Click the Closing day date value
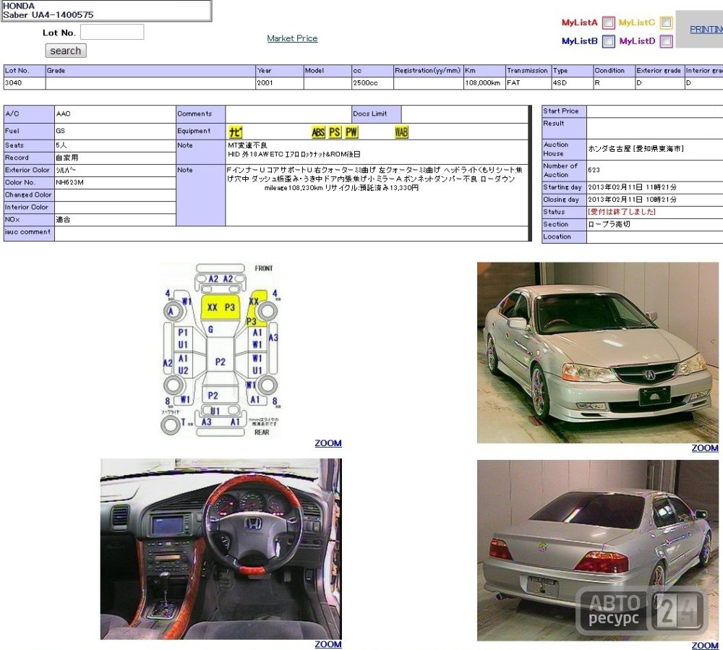This screenshot has height=650, width=723. [x=632, y=200]
